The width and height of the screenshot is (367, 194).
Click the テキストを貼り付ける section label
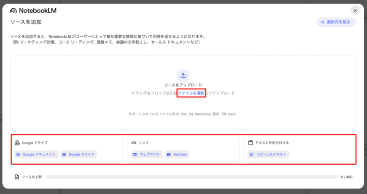272,143
